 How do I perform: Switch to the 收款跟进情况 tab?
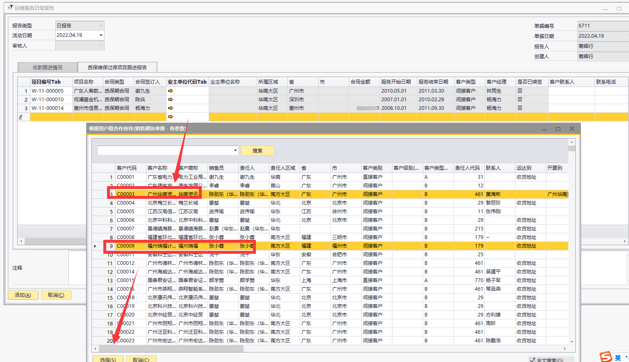[x=48, y=67]
